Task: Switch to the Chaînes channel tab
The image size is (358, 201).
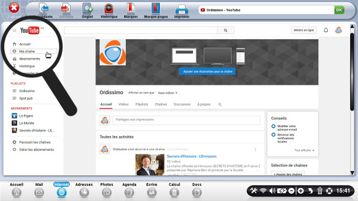Action: 161,105
